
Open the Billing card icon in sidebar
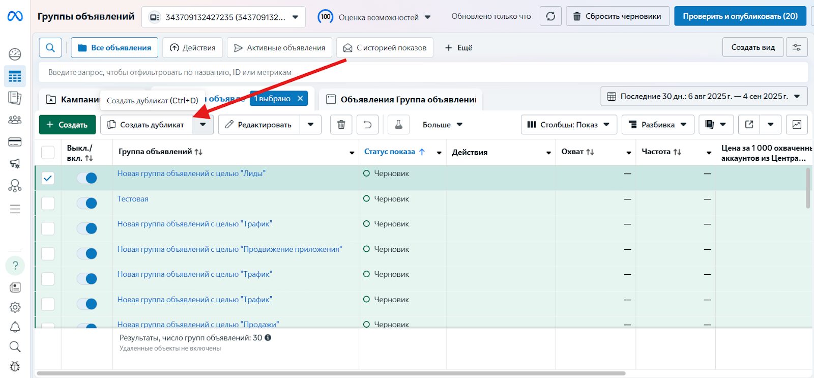(15, 142)
